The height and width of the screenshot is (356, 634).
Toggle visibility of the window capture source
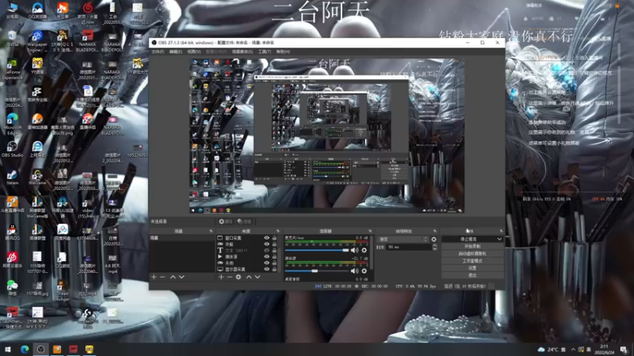click(266, 238)
